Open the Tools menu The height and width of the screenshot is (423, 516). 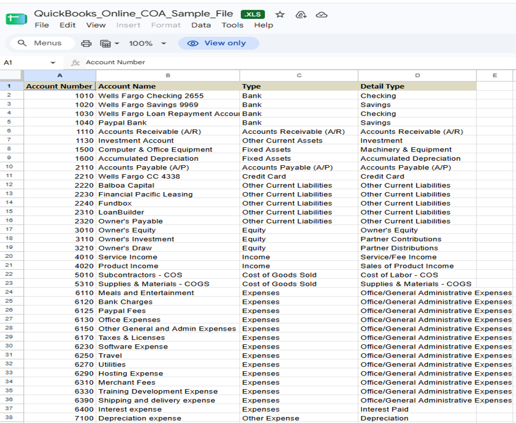(232, 25)
